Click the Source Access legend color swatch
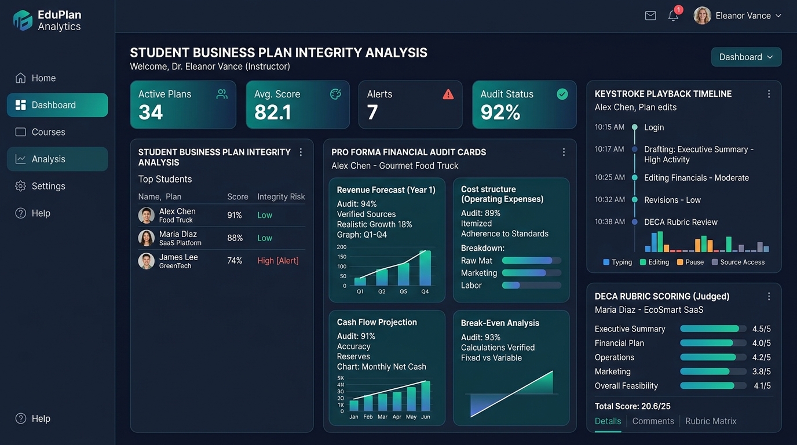The width and height of the screenshot is (797, 445). point(715,262)
